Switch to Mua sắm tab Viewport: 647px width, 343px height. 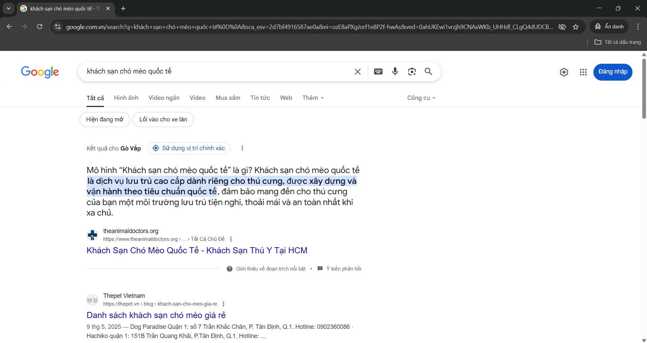click(x=228, y=98)
